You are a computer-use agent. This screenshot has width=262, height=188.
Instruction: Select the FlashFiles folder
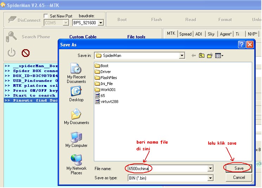[x=106, y=78]
